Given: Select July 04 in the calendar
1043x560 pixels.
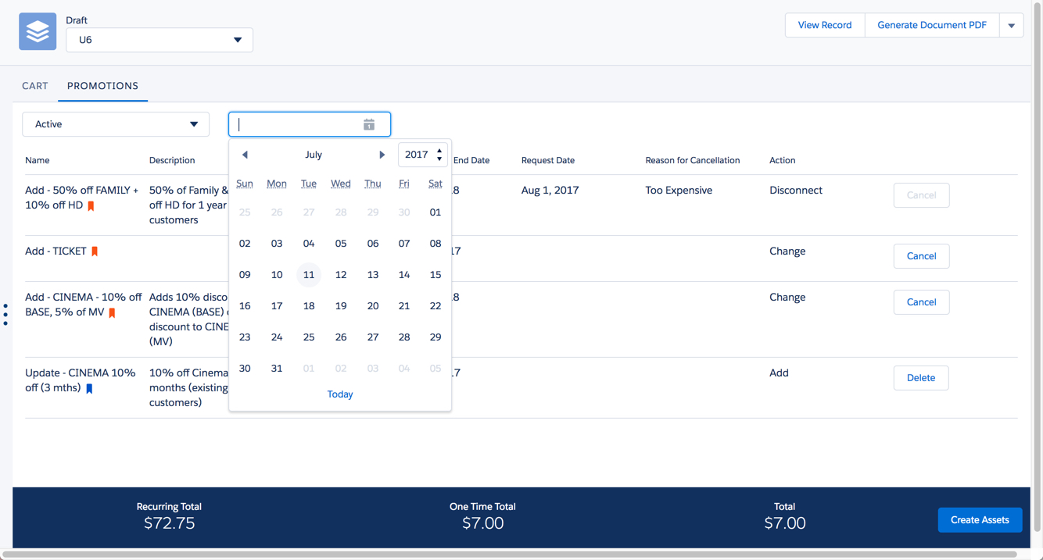Looking at the screenshot, I should (309, 244).
